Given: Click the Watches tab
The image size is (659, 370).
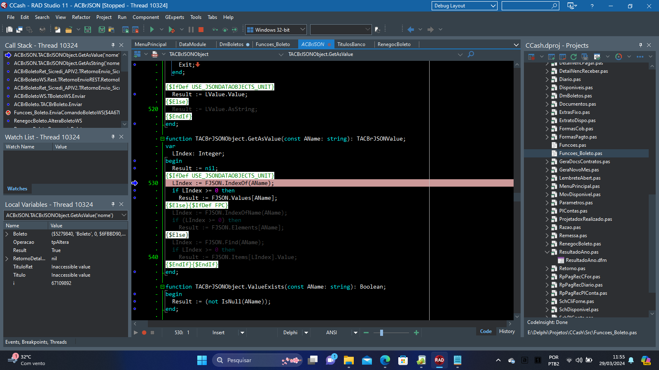Looking at the screenshot, I should [17, 189].
